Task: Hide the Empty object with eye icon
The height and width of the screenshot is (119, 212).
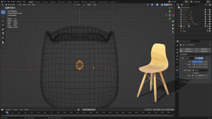Action: 208,31
